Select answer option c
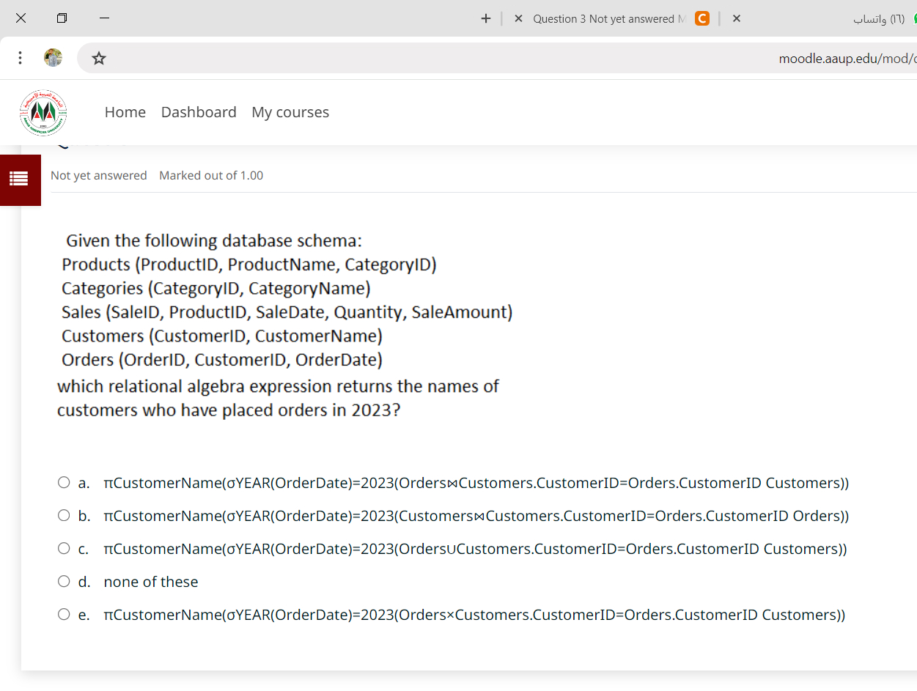 click(64, 548)
